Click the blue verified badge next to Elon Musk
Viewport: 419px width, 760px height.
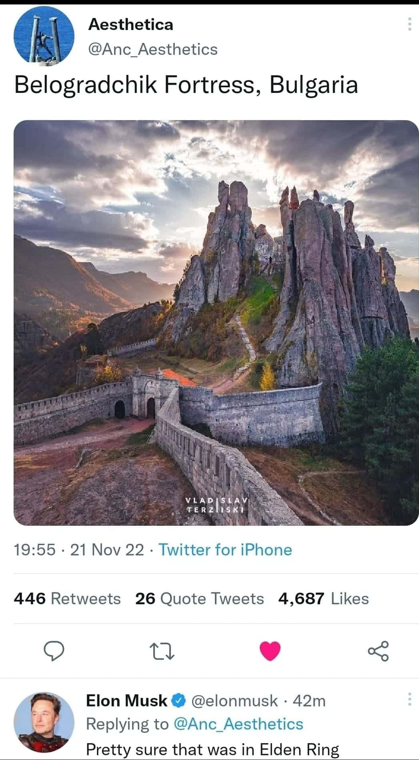coord(179,700)
